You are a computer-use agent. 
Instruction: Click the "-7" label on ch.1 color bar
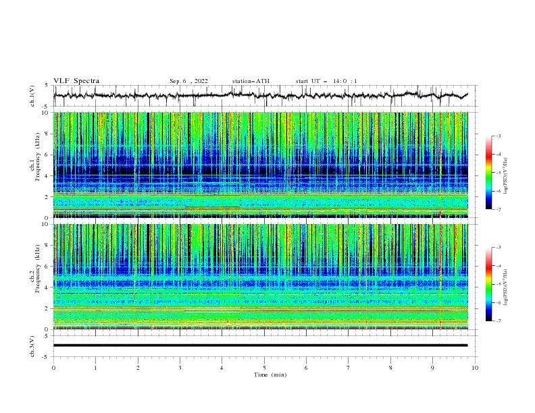499,209
